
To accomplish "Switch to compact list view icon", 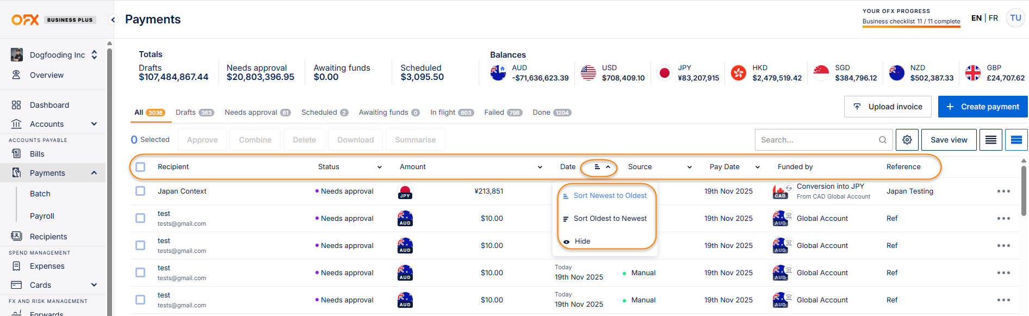I will 990,140.
